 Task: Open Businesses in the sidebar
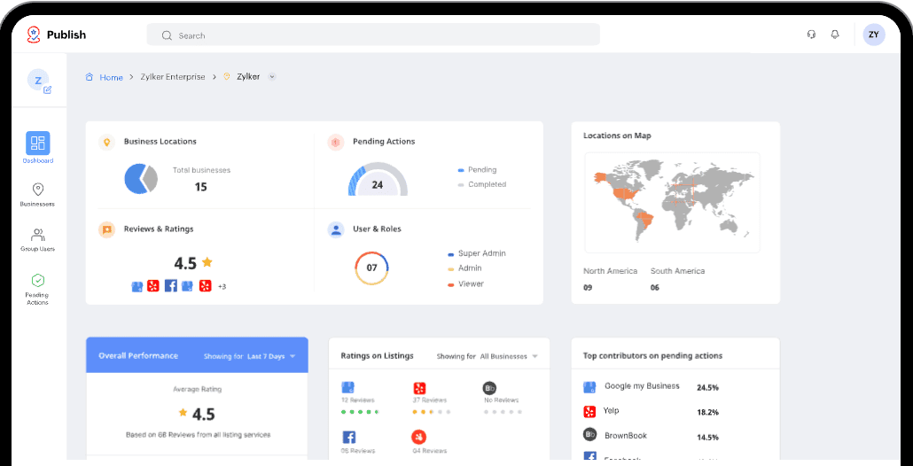[x=38, y=195]
